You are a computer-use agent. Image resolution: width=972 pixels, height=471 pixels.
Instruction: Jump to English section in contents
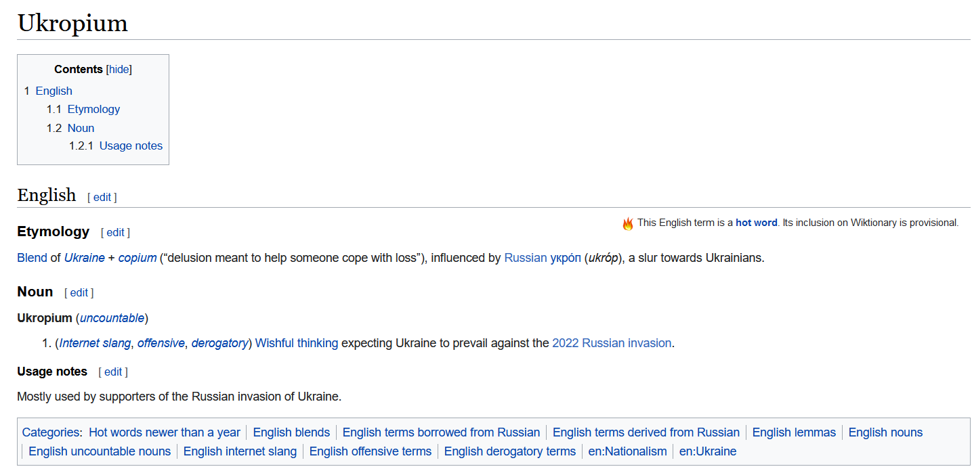[54, 91]
